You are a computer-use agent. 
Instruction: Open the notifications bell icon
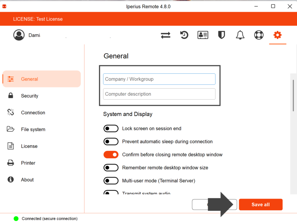(240, 35)
